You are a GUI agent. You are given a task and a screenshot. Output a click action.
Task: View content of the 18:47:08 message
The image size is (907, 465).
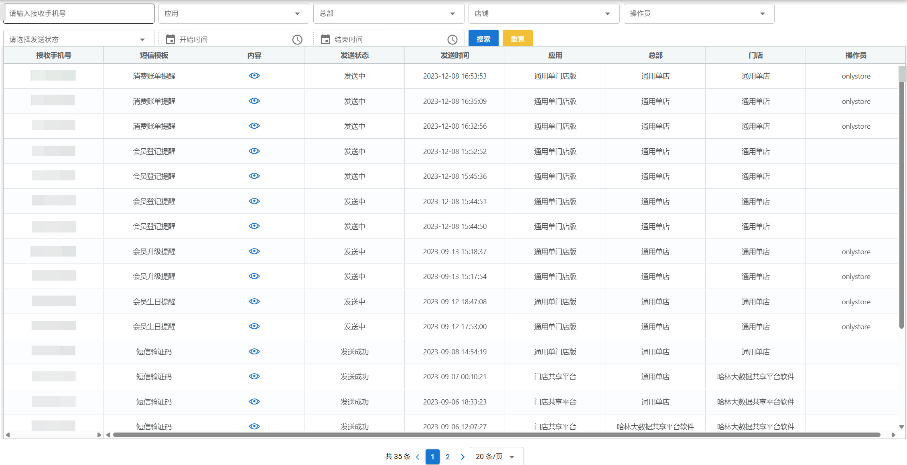(254, 301)
